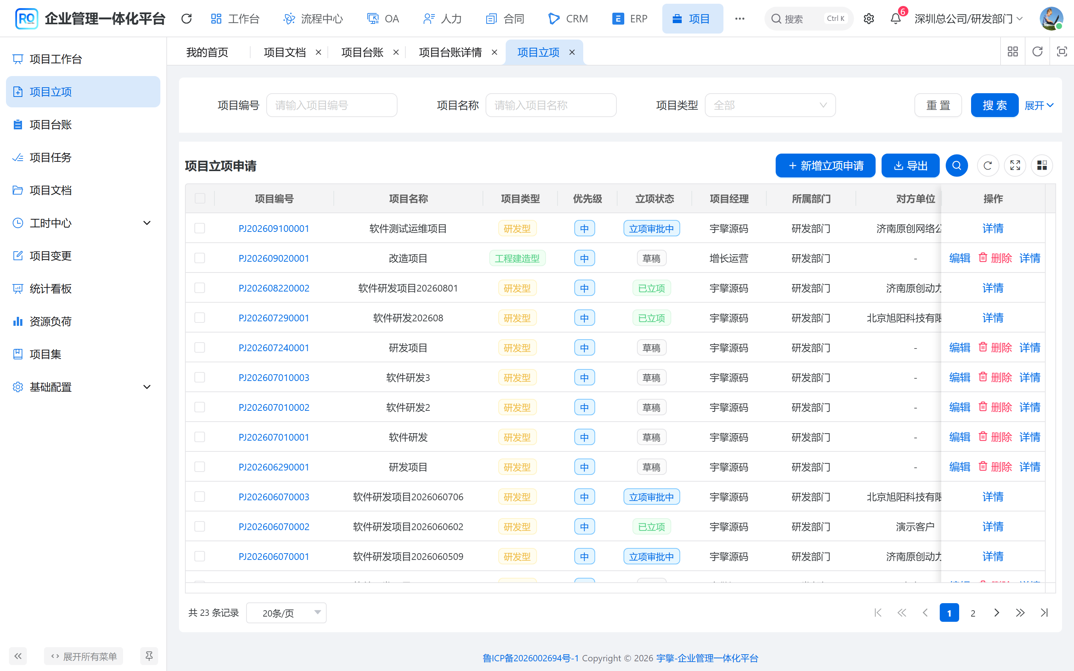Open the 项目类型 dropdown showing 全部
Viewport: 1074px width, 671px height.
point(770,105)
